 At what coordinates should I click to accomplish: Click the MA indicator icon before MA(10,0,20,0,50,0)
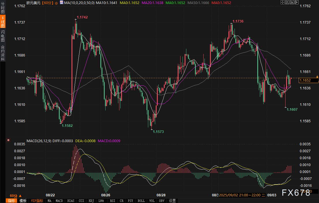[x=62, y=3]
